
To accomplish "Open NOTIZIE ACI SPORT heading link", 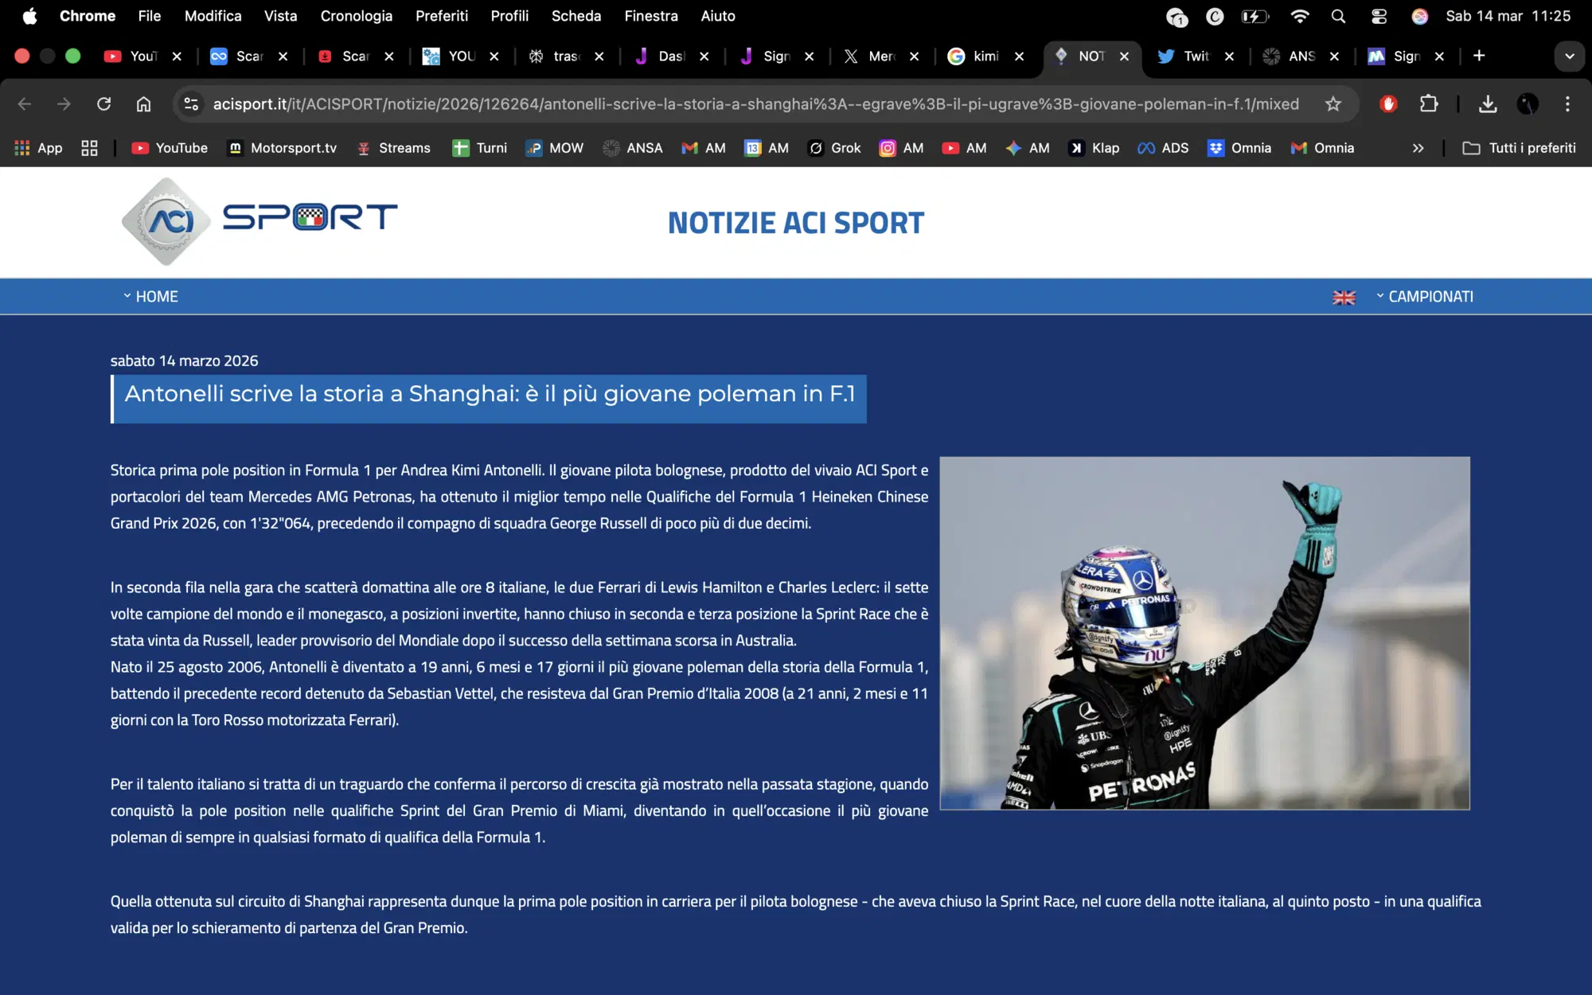I will point(796,223).
